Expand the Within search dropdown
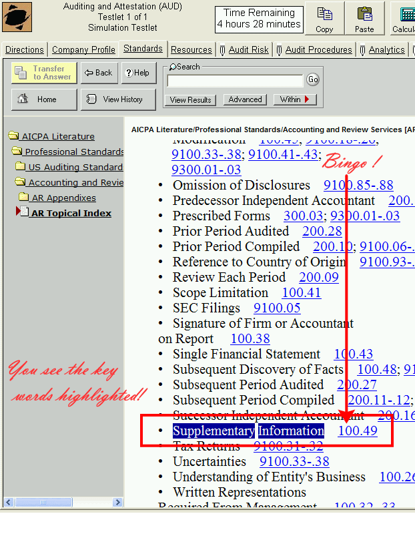Screen dimensions: 415x534 295,99
